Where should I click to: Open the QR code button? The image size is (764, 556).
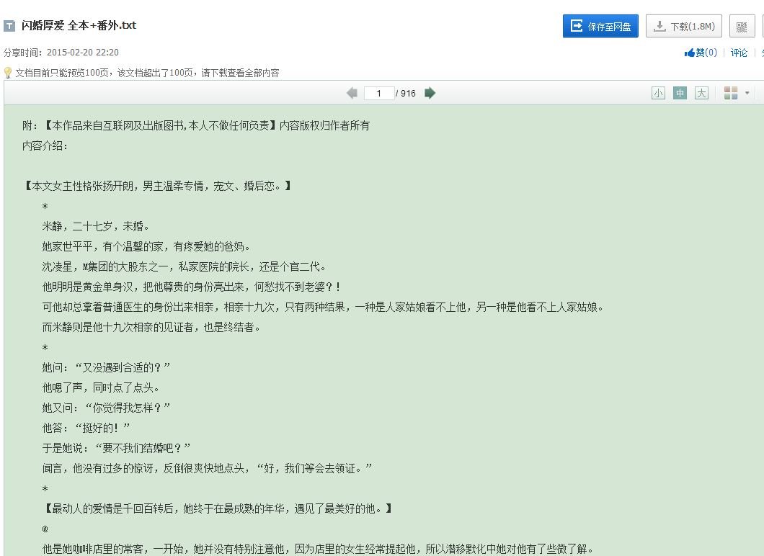pyautogui.click(x=742, y=26)
